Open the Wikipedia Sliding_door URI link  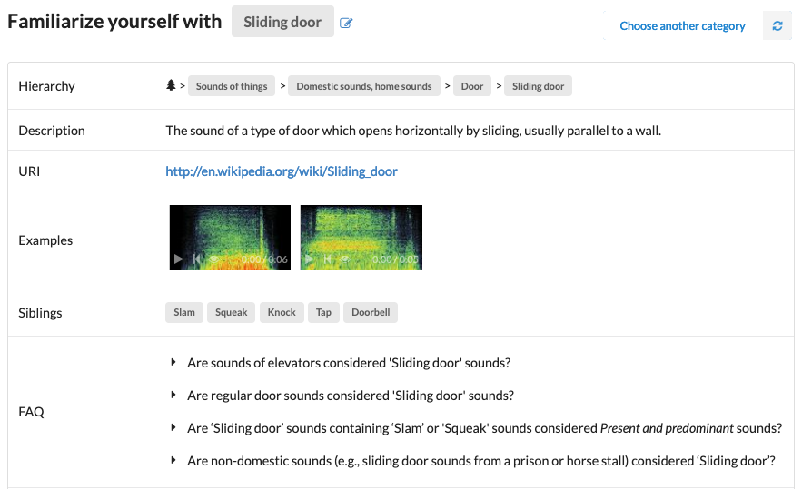click(x=282, y=171)
